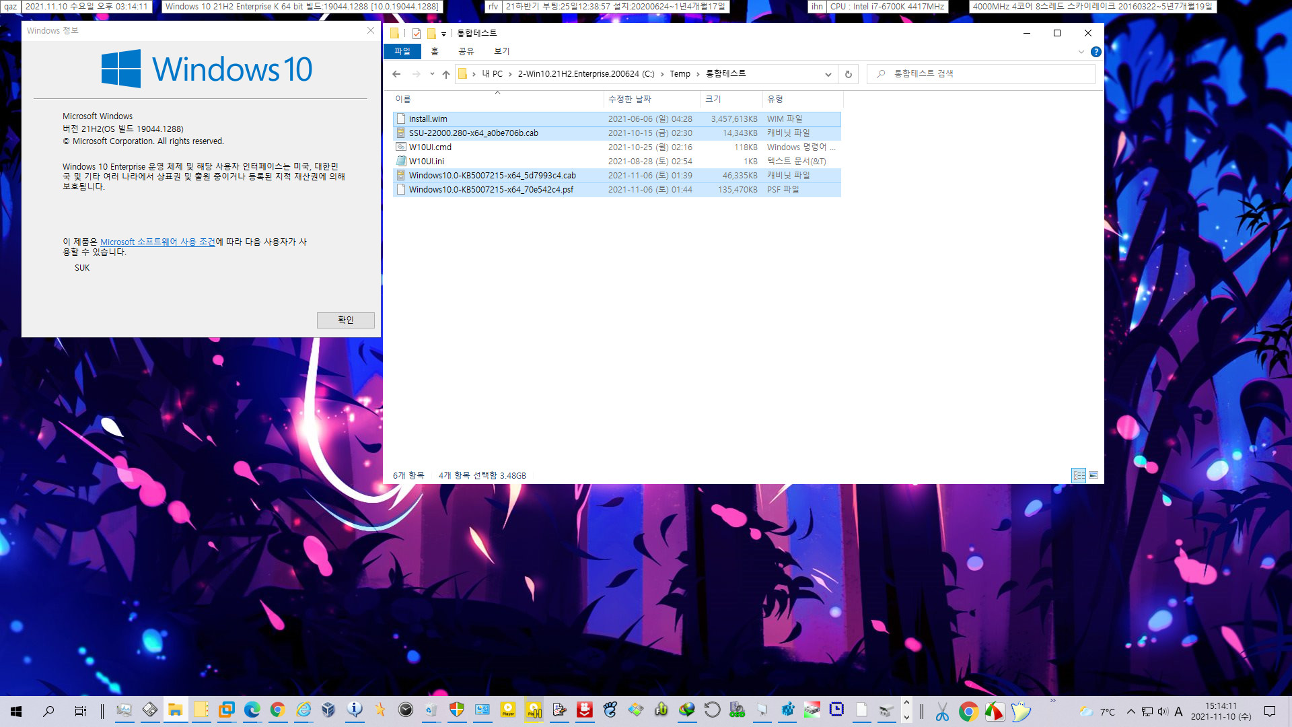Click the Explorer back navigation arrow
Viewport: 1292px width, 727px height.
coord(396,74)
